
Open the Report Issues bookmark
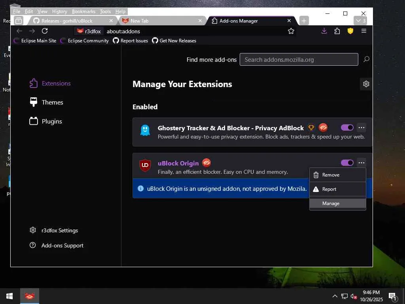click(131, 41)
